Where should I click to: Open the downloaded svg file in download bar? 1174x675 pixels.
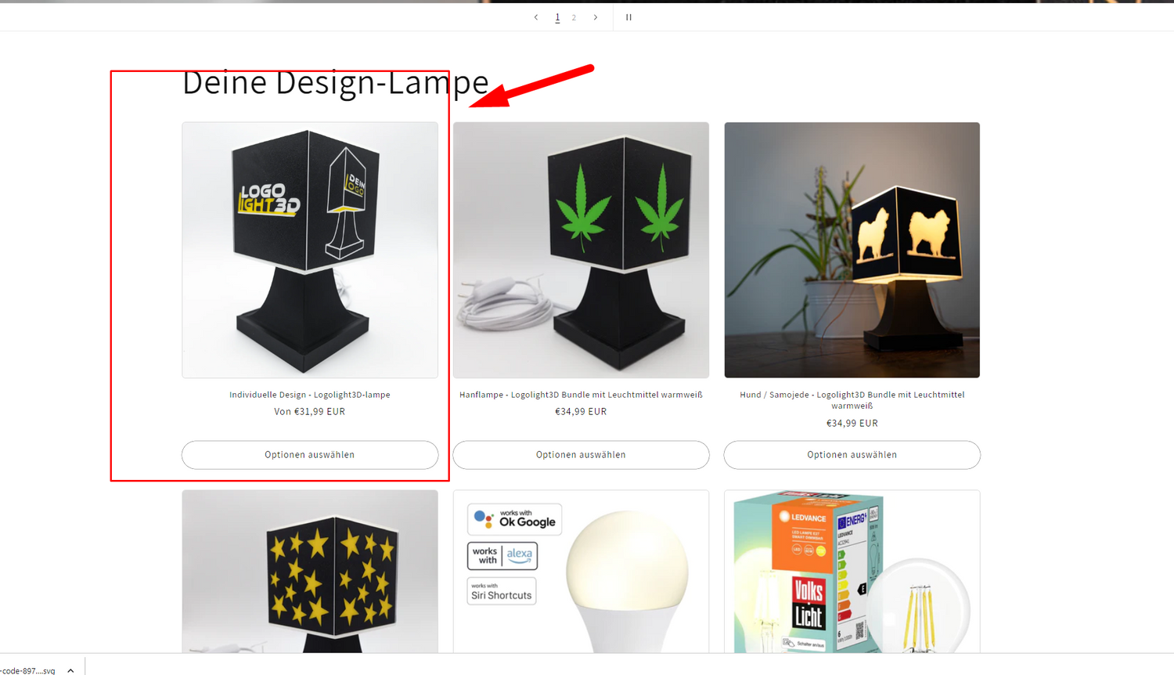tap(28, 670)
